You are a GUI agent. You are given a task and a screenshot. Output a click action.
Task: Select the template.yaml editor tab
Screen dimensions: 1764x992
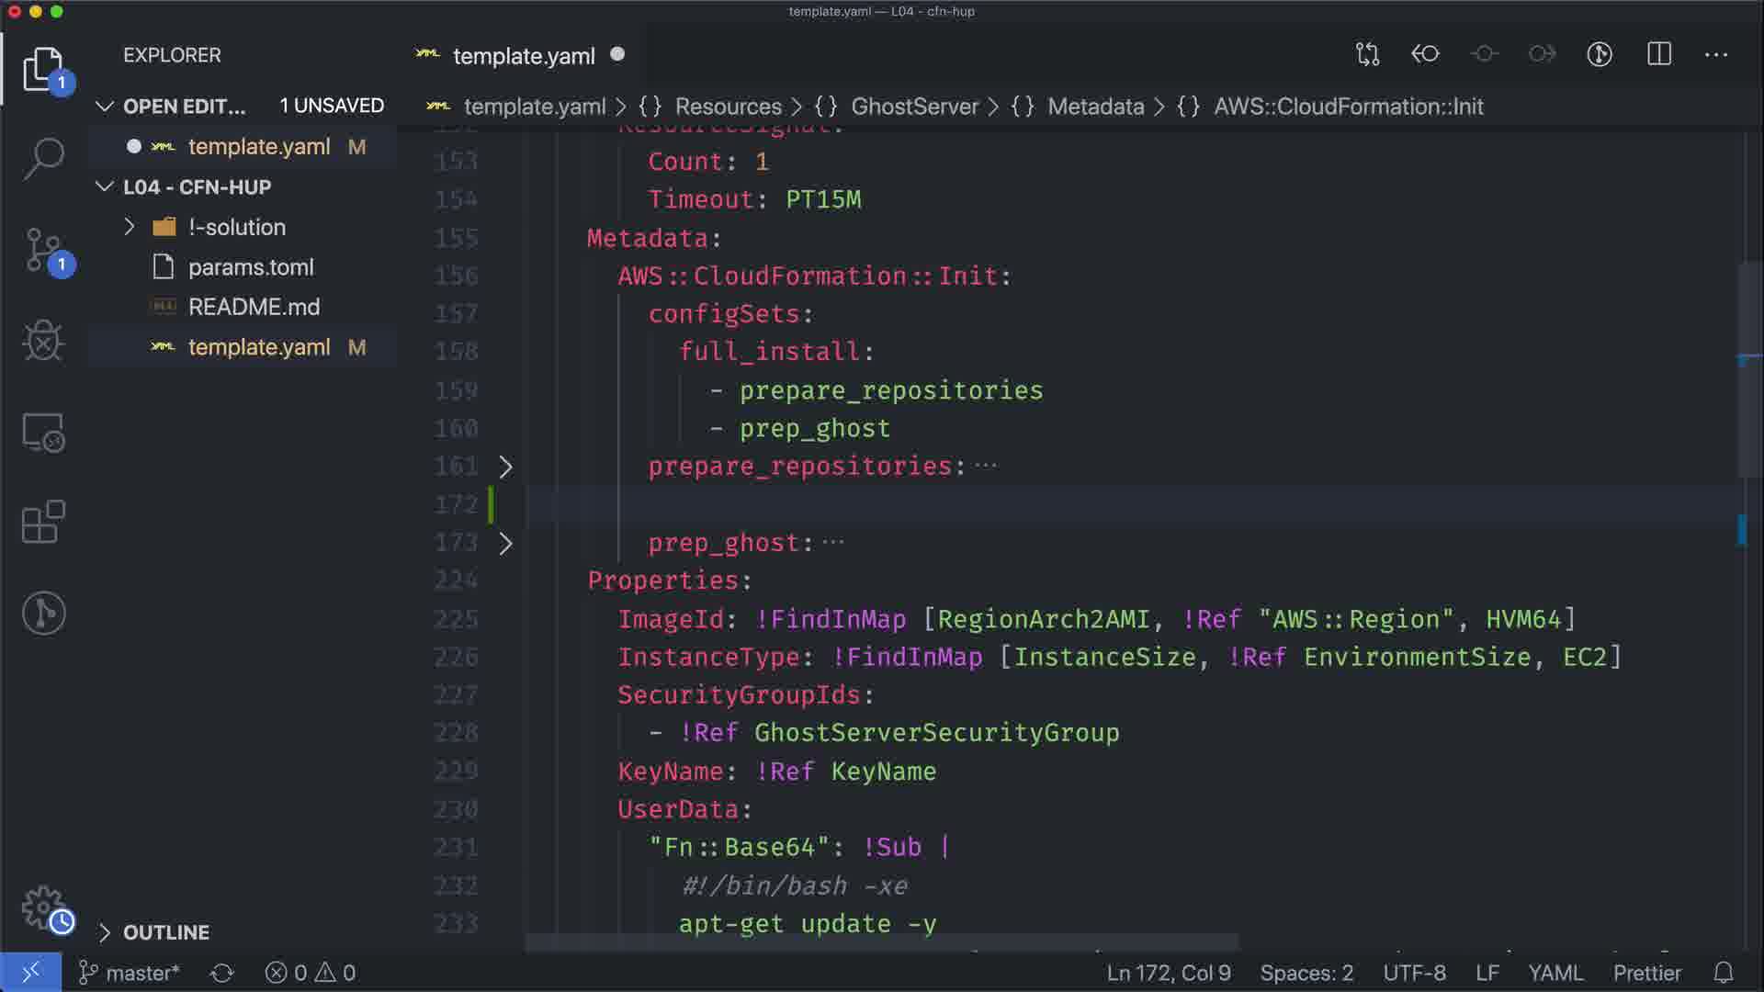click(523, 56)
